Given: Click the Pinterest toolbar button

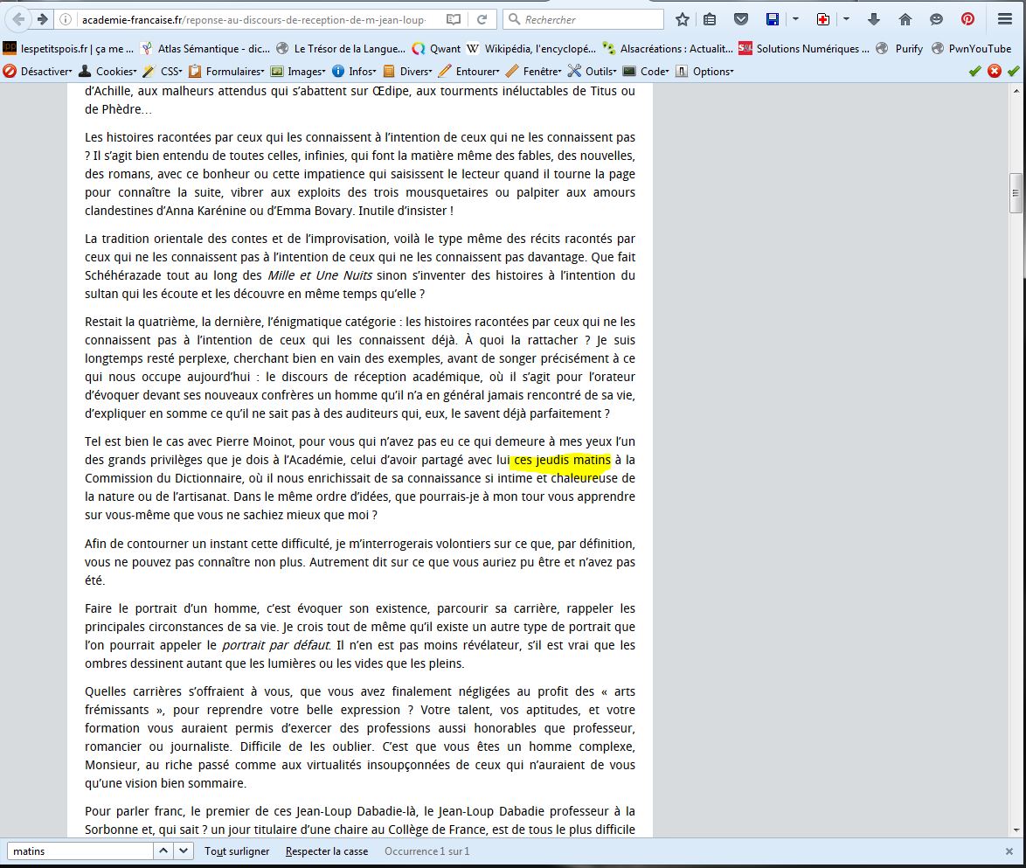Looking at the screenshot, I should [x=967, y=19].
